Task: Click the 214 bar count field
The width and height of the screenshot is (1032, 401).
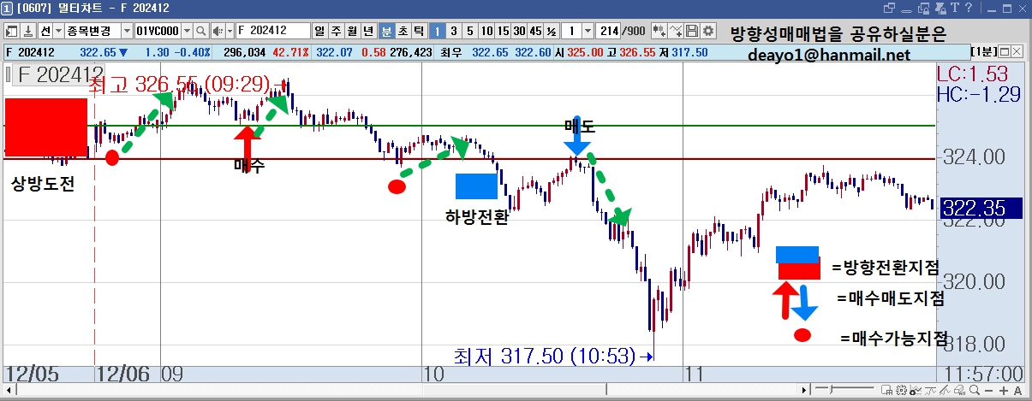Action: tap(609, 31)
